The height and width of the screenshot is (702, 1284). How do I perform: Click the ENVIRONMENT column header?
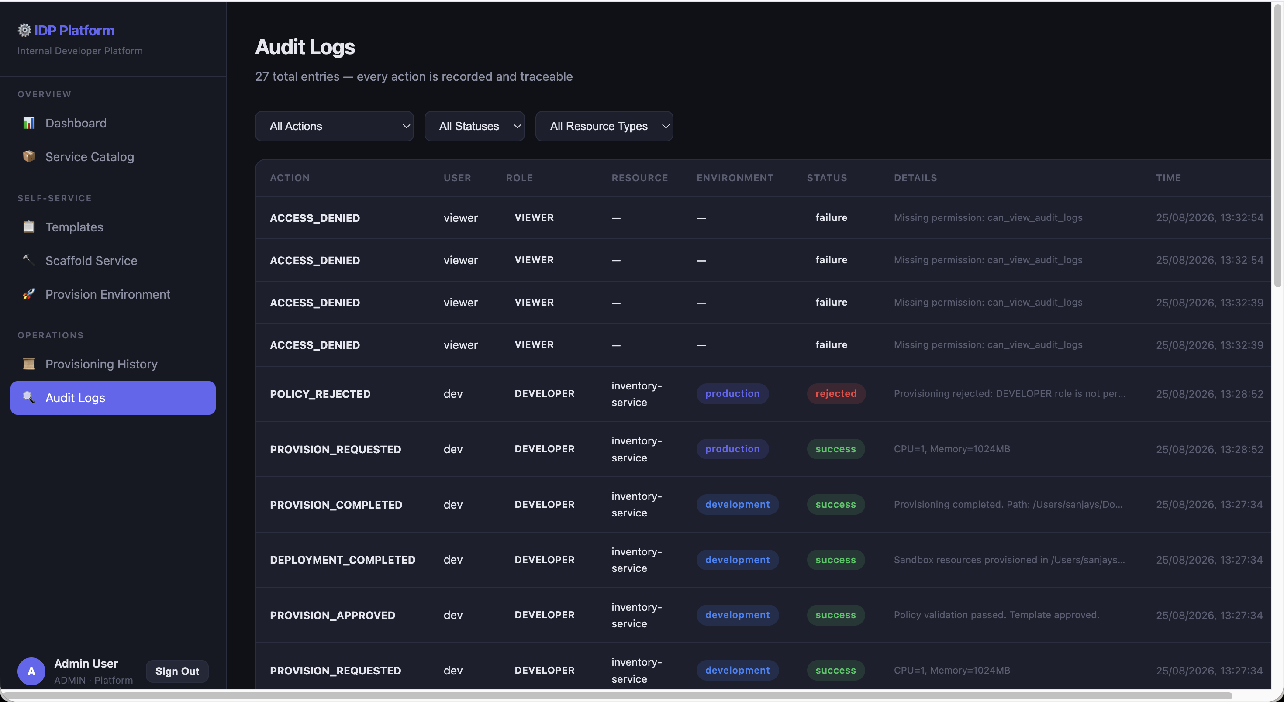click(735, 178)
